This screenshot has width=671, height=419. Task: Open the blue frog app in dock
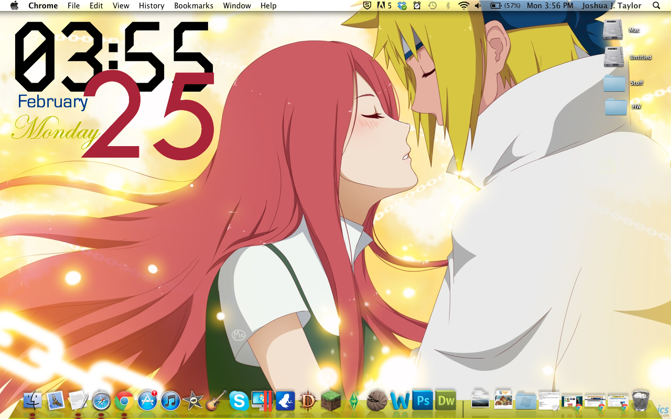coord(285,401)
